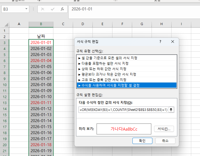Click cell containing 2026-01-09
This screenshot has width=200, height=156.
41,91
